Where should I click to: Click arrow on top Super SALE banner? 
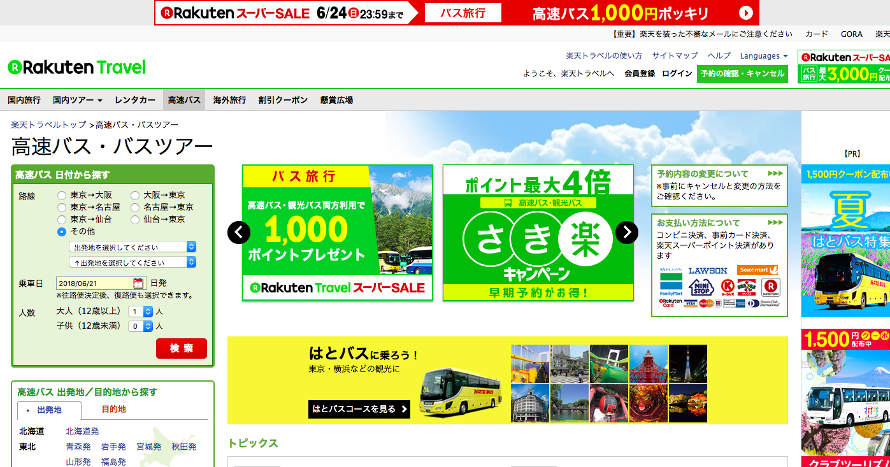[x=746, y=13]
